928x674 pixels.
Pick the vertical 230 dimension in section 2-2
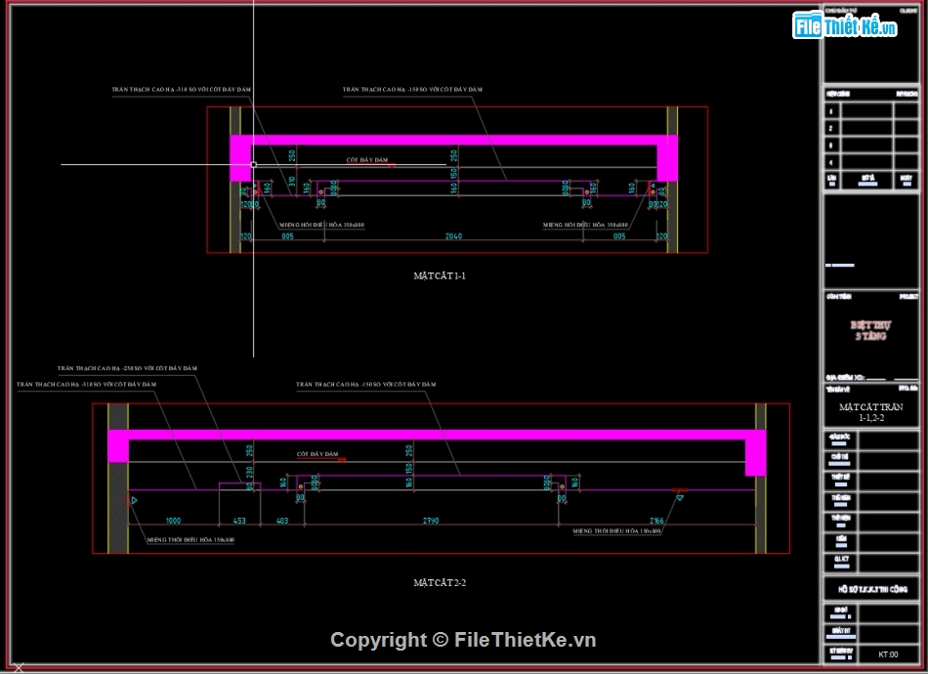pos(249,472)
